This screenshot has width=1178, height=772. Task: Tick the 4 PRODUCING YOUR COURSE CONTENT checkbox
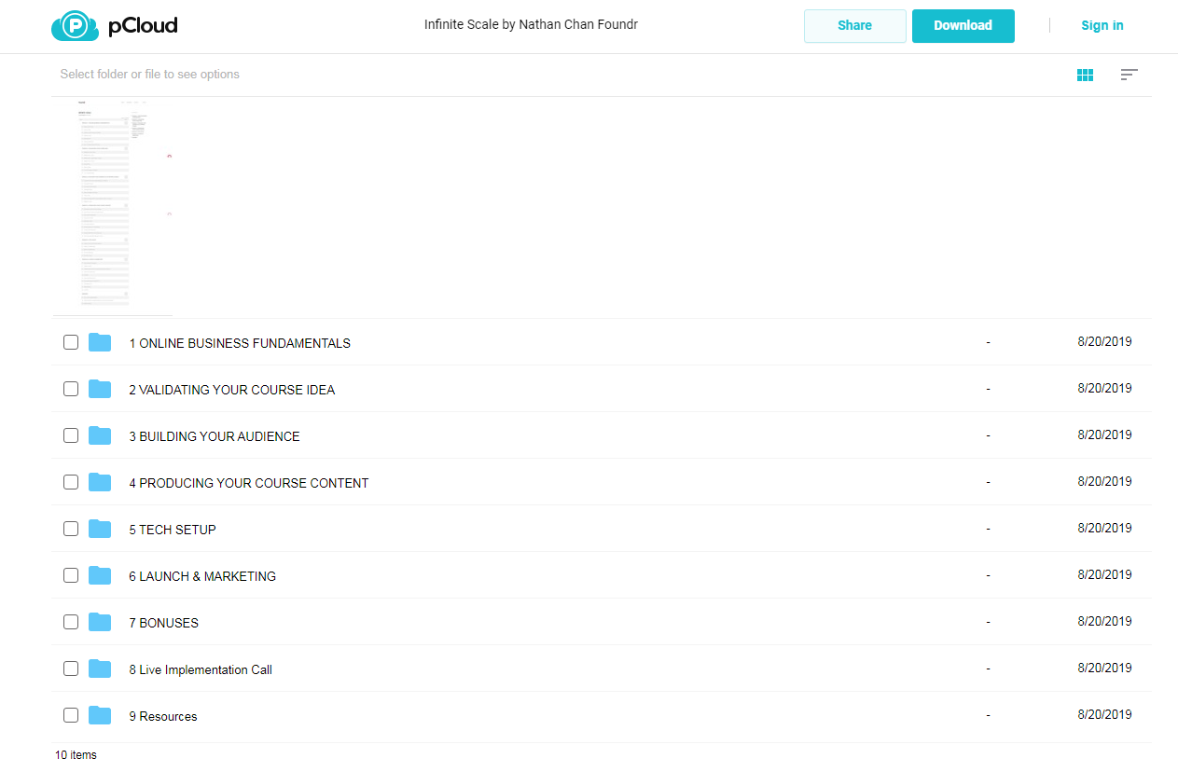71,482
